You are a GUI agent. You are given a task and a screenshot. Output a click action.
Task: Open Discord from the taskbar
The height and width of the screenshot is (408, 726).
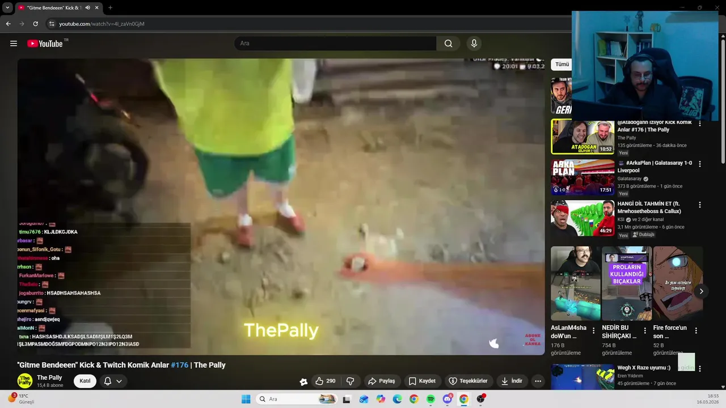(448, 399)
